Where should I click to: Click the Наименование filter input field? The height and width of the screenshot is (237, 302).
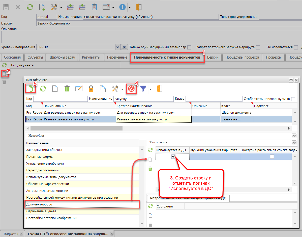[143, 99]
